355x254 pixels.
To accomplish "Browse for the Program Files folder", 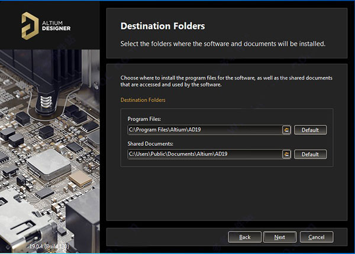I will click(x=286, y=130).
